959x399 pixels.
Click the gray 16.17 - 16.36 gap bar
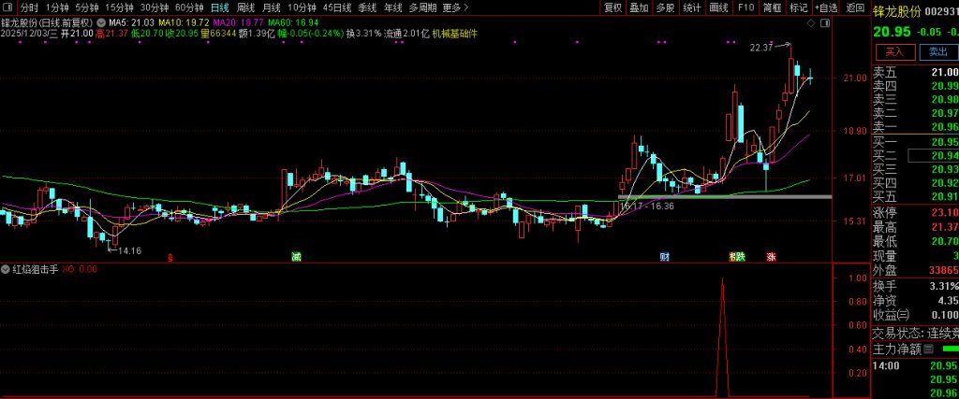[x=725, y=196]
